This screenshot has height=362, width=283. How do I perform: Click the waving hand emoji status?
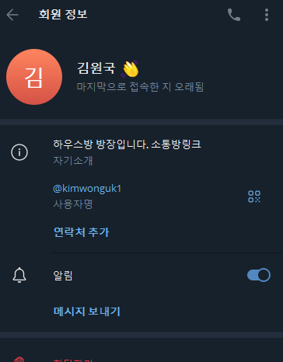pos(130,68)
